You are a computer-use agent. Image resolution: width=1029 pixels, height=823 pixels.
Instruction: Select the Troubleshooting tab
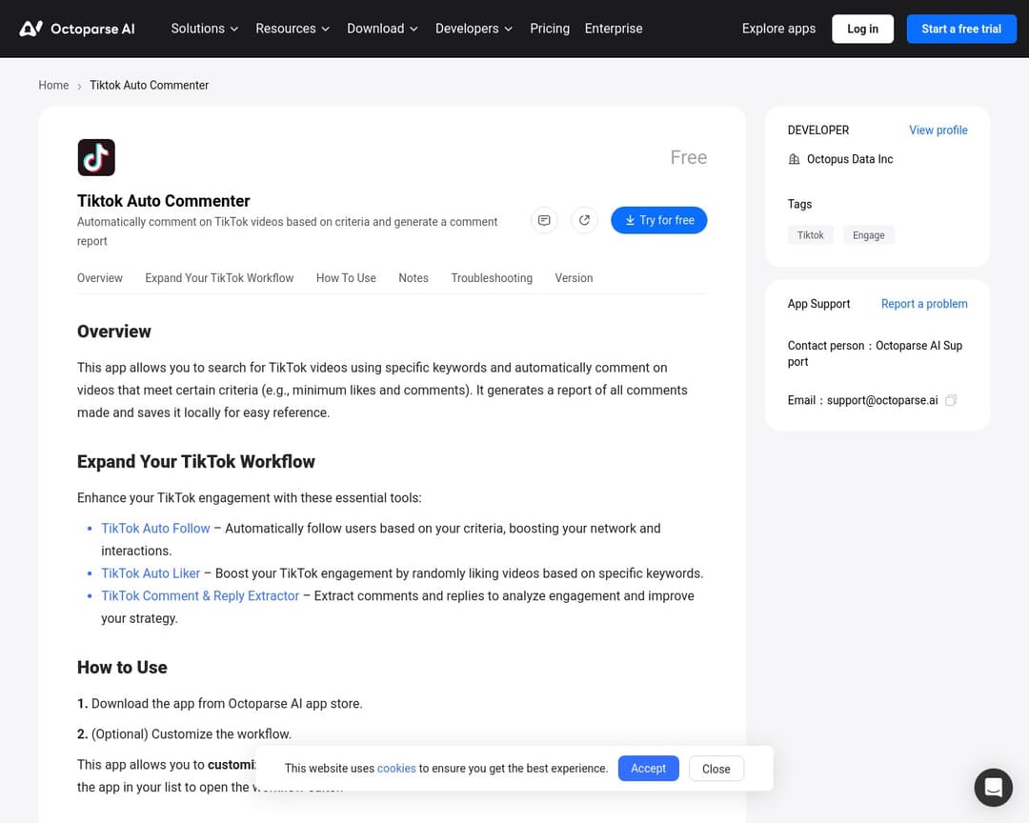tap(492, 278)
